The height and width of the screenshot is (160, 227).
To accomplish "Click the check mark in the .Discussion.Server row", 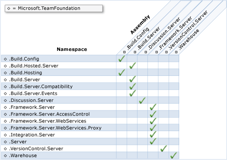I will click(142, 100).
